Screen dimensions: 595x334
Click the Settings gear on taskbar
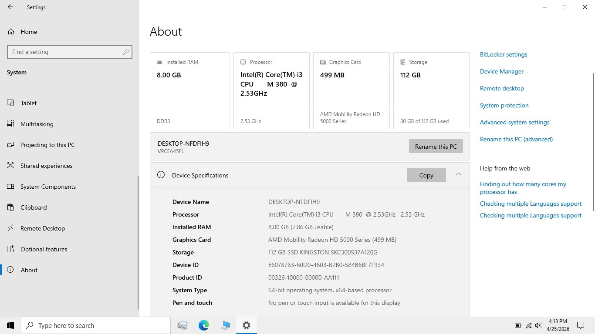coord(247,325)
